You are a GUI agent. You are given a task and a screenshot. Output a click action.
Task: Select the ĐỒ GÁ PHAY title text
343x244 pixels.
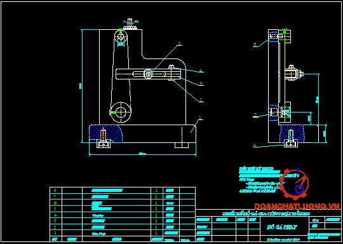pyautogui.click(x=282, y=227)
